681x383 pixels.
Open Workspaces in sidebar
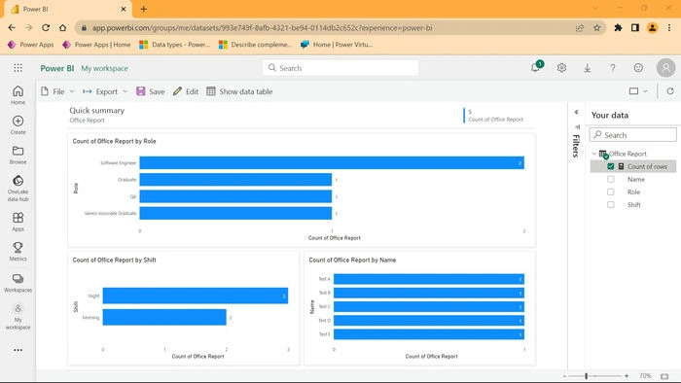click(x=18, y=283)
